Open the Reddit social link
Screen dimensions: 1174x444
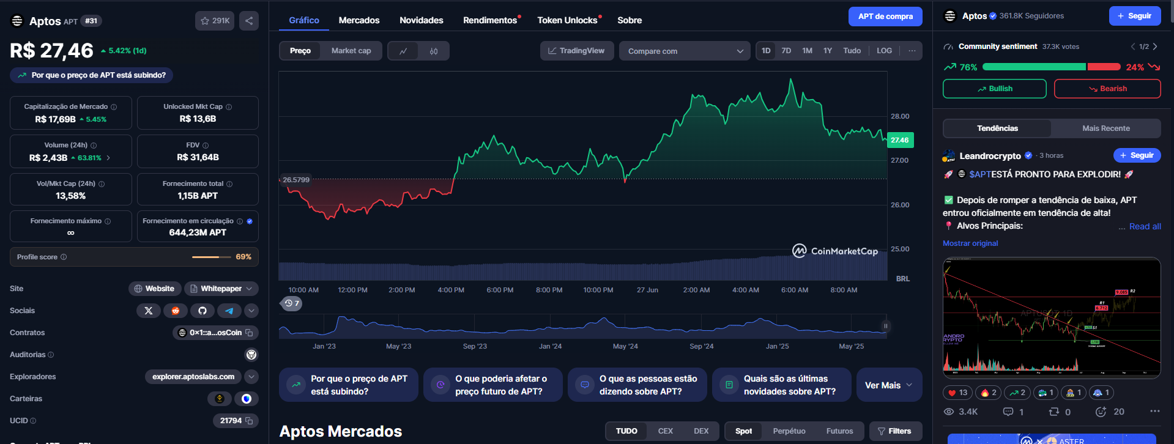point(176,311)
